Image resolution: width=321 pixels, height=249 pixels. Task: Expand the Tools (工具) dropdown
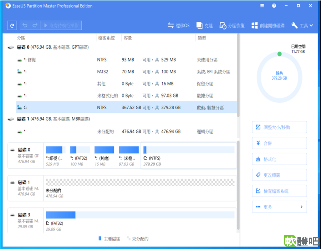click(x=302, y=26)
